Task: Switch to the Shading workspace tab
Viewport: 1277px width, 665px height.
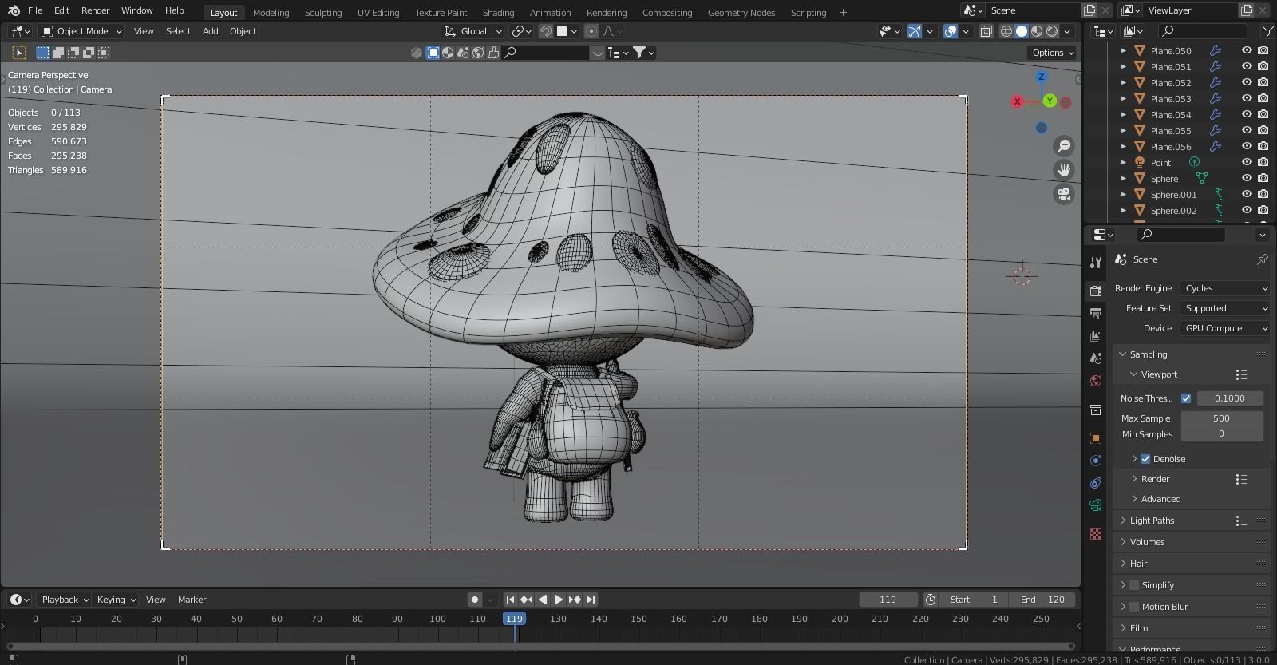Action: coord(498,12)
